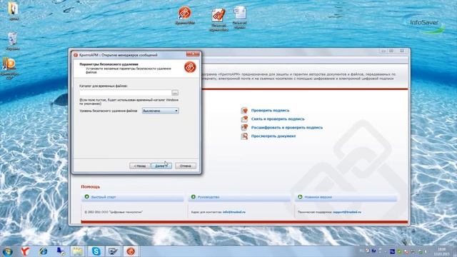This screenshot has height=257, width=457.
Task: Select the КриптоПро CSP desktop shortcut
Action: [x=9, y=65]
